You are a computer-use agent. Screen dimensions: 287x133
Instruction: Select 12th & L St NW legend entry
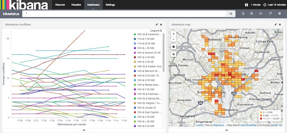146,48
